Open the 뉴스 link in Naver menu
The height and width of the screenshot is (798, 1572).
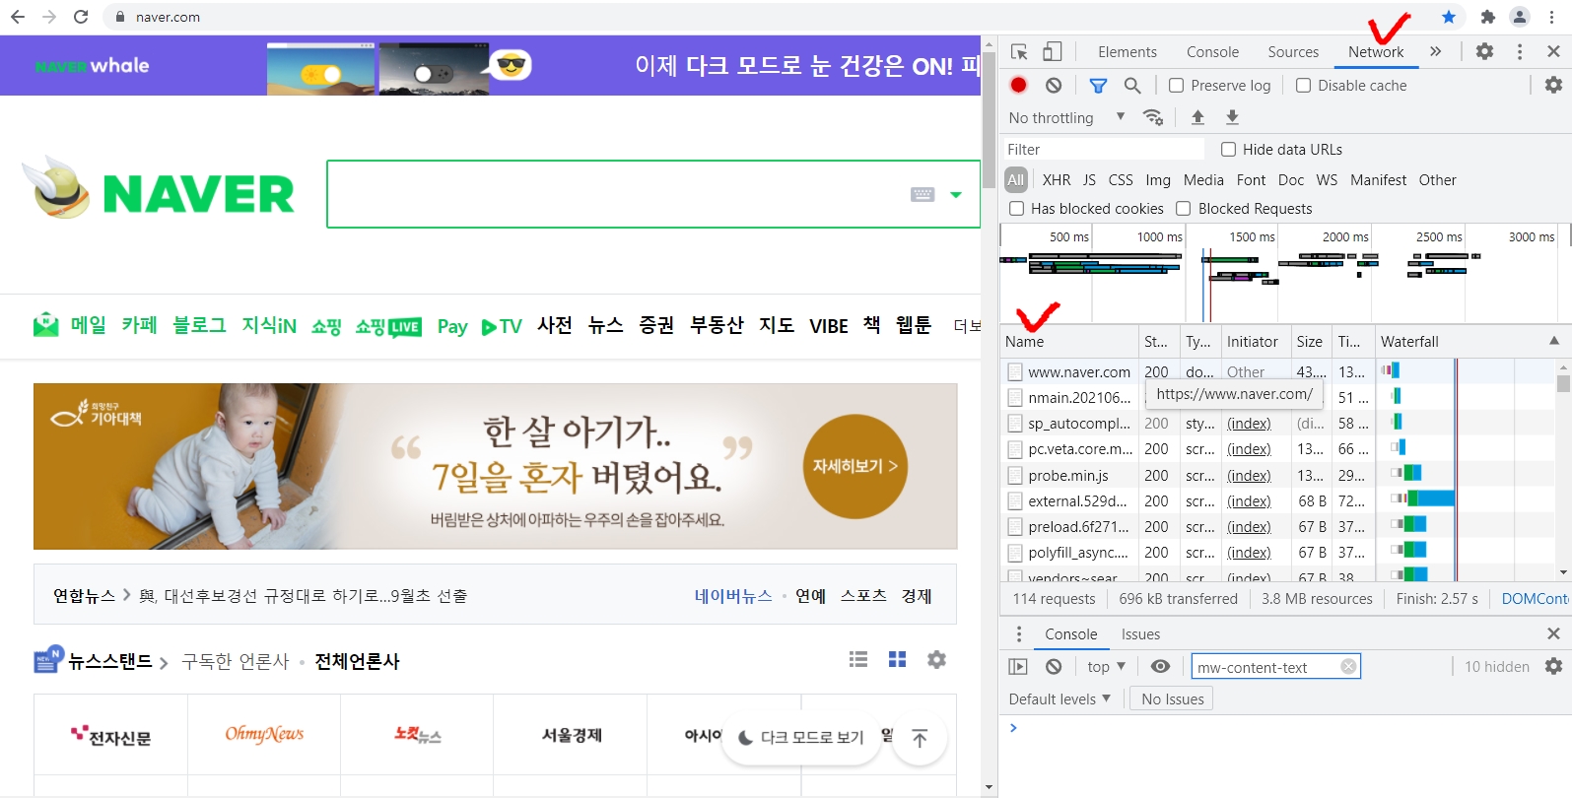coord(605,325)
